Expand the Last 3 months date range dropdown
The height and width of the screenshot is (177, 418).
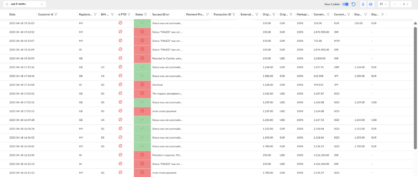click(24, 4)
